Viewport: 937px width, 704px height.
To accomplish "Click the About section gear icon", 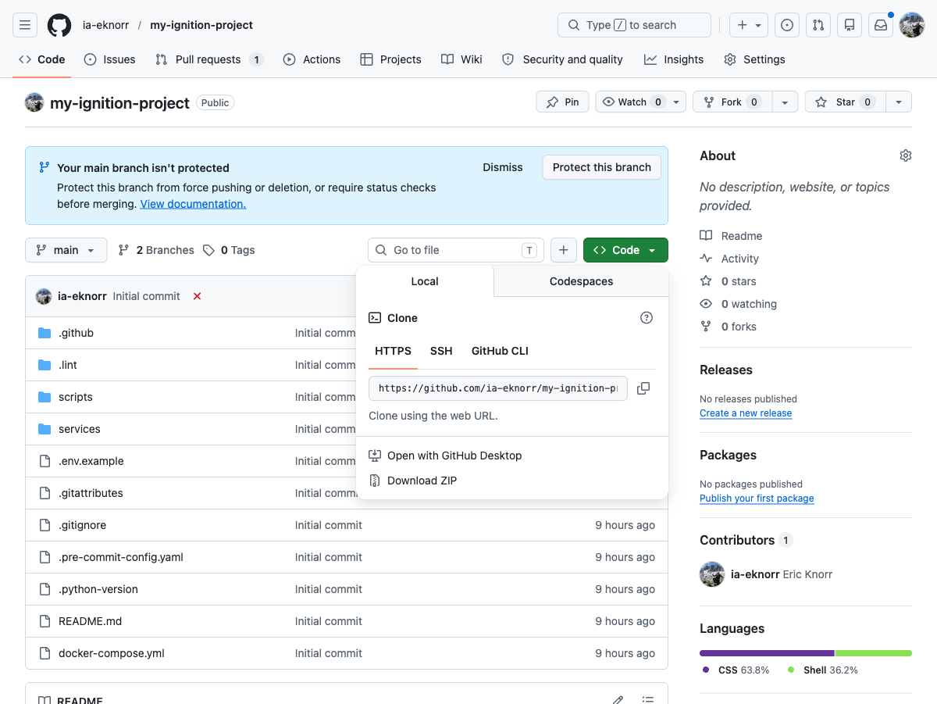I will point(906,155).
